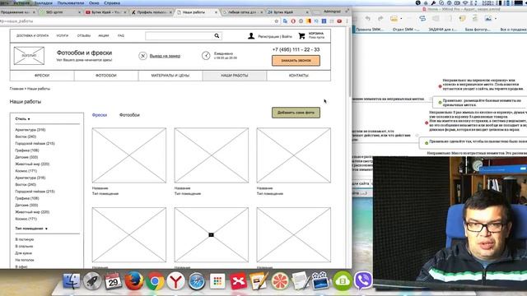The width and height of the screenshot is (527, 296).
Task: Click the blue relationship icon in XMind toolbar
Action: pos(422,18)
